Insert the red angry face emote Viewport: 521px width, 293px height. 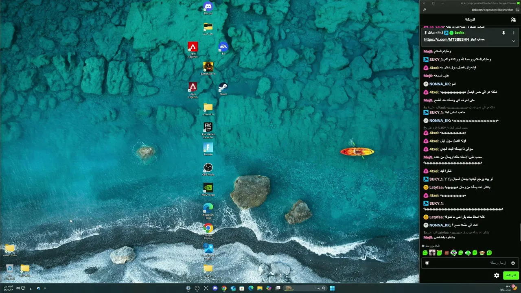pyautogui.click(x=447, y=253)
